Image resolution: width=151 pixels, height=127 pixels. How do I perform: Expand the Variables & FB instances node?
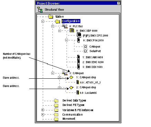[x=43, y=110]
